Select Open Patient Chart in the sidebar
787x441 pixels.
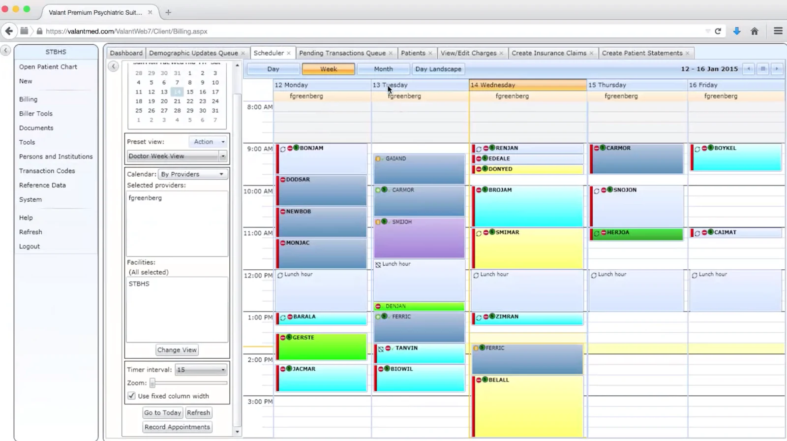pyautogui.click(x=48, y=66)
